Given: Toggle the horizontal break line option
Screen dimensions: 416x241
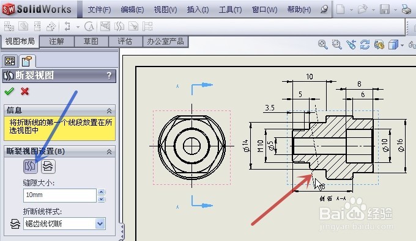Looking at the screenshot, I should tap(48, 167).
